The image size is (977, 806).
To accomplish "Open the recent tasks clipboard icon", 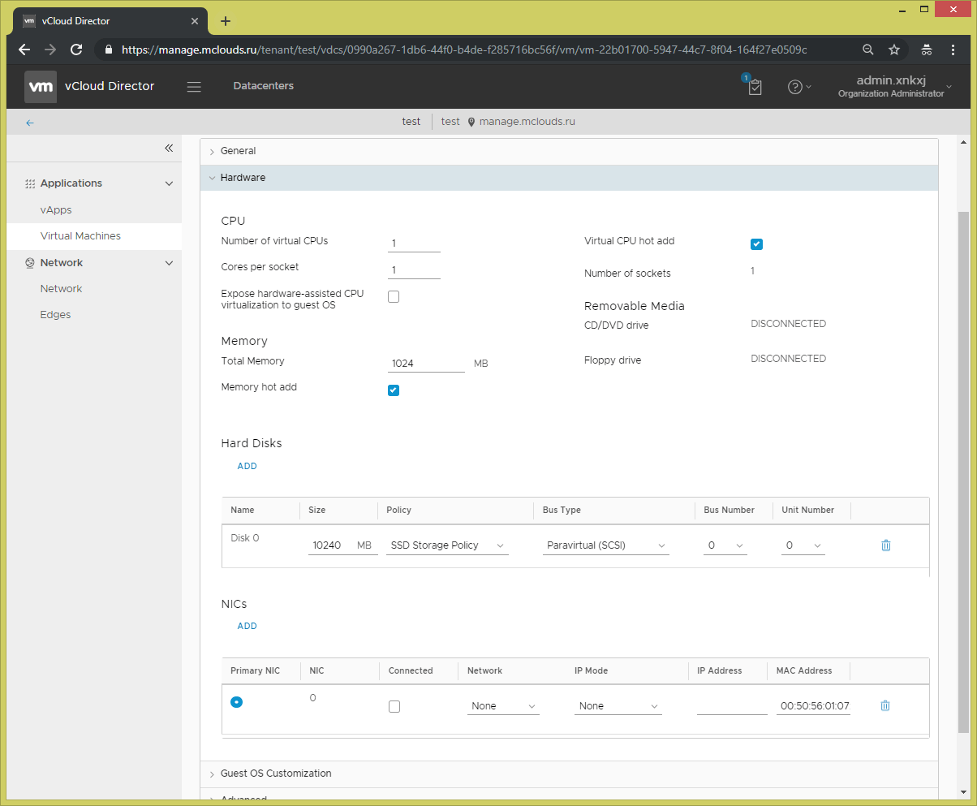I will 755,87.
